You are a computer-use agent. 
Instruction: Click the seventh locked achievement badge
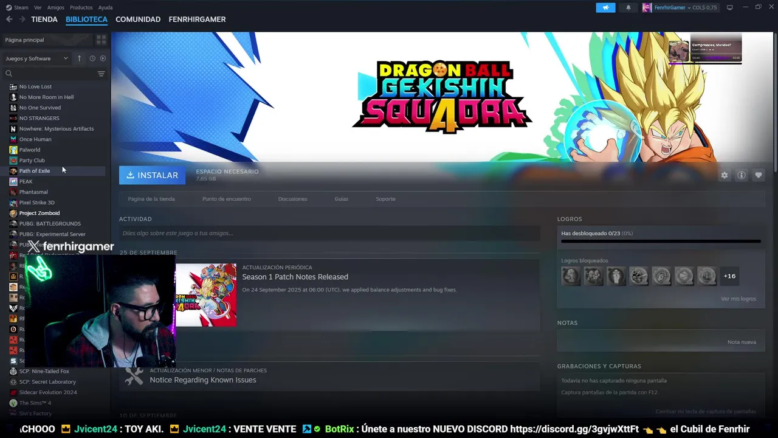pyautogui.click(x=706, y=276)
